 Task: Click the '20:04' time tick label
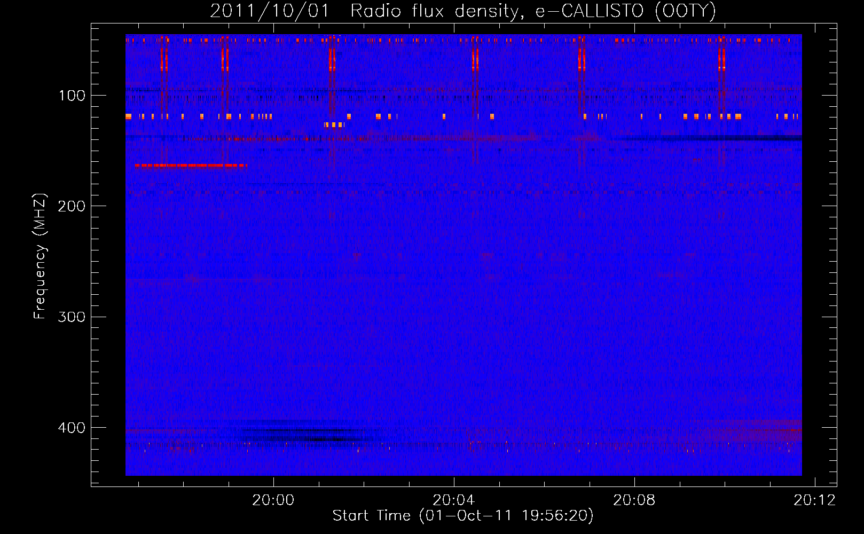click(454, 500)
